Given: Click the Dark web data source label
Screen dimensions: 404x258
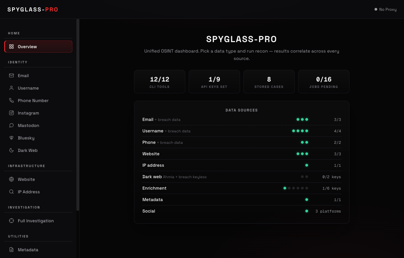Looking at the screenshot, I should [152, 176].
